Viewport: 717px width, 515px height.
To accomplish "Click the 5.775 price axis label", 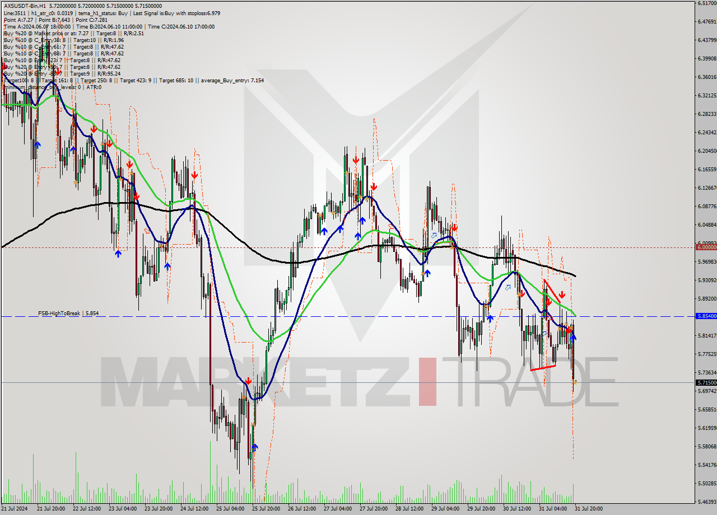I will [x=707, y=354].
